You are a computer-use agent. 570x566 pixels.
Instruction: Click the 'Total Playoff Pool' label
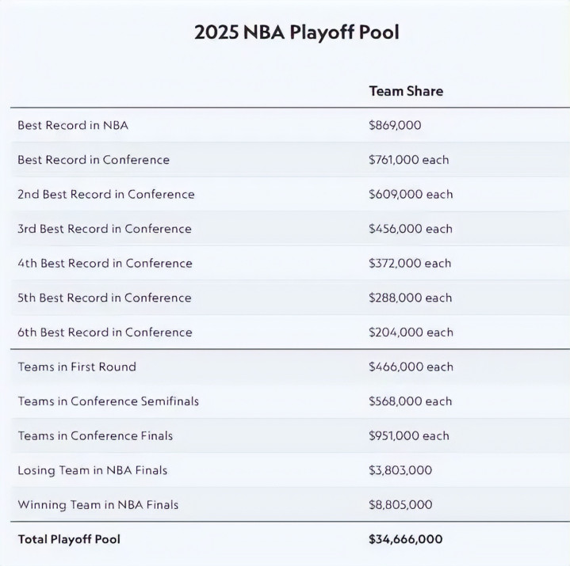69,539
